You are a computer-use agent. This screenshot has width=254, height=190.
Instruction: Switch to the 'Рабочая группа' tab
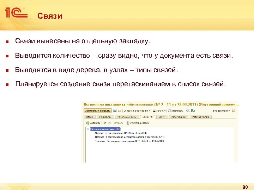coord(200,117)
